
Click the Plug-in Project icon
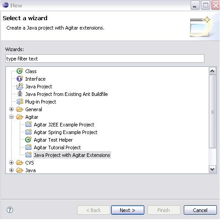(20, 102)
